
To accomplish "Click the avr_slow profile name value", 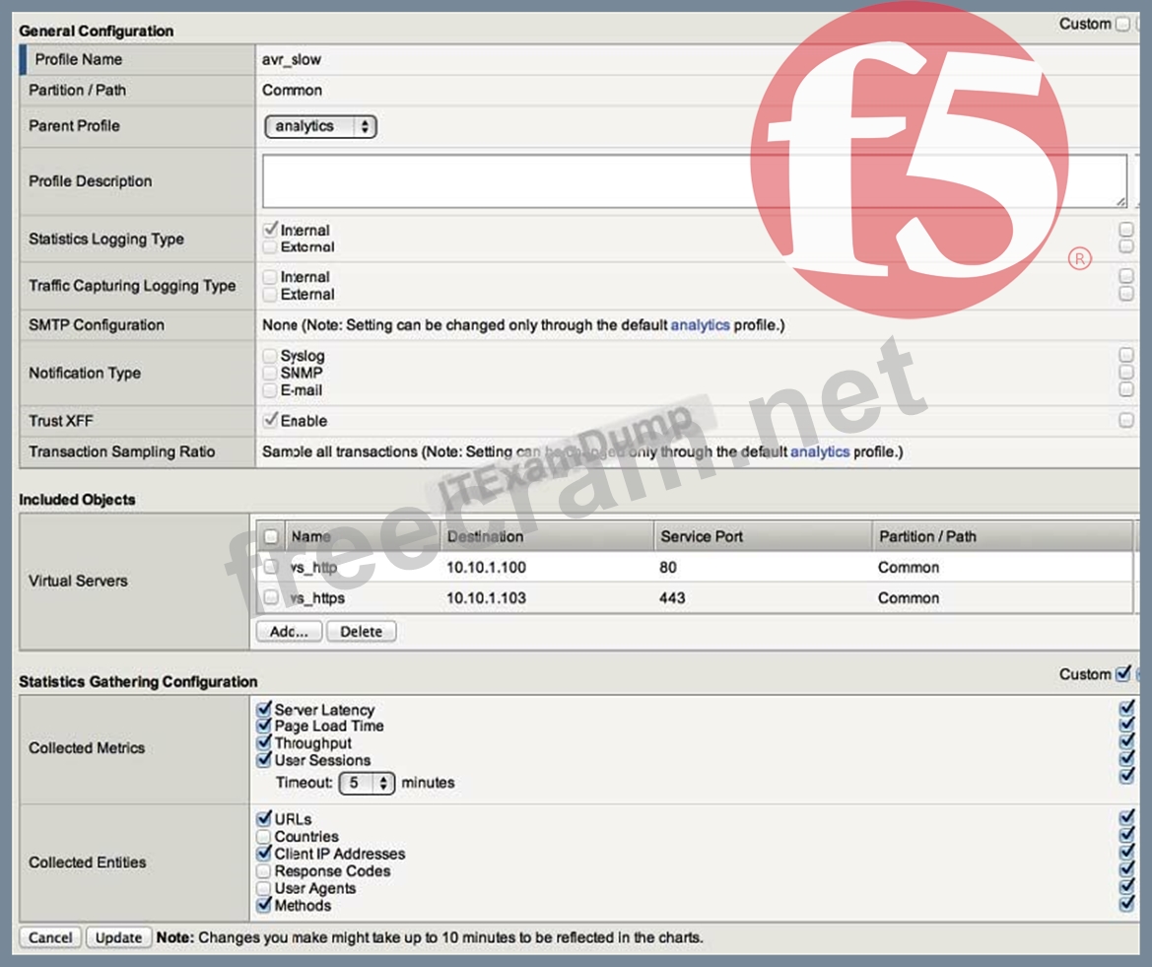I will [291, 59].
